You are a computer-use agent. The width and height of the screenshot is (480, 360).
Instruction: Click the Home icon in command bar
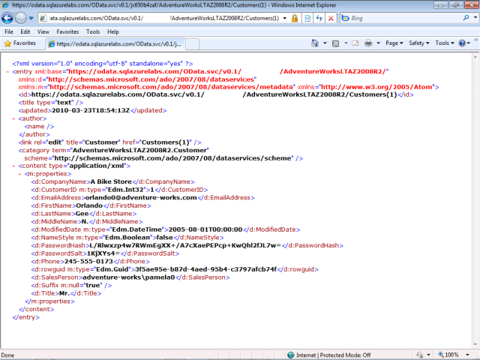tap(315, 43)
